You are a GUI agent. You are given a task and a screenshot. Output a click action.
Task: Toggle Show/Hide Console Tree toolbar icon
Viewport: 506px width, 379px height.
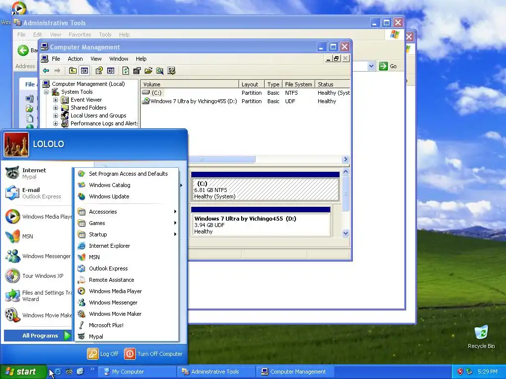tap(84, 71)
